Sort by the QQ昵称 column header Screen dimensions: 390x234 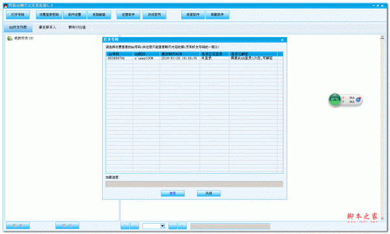coord(146,54)
